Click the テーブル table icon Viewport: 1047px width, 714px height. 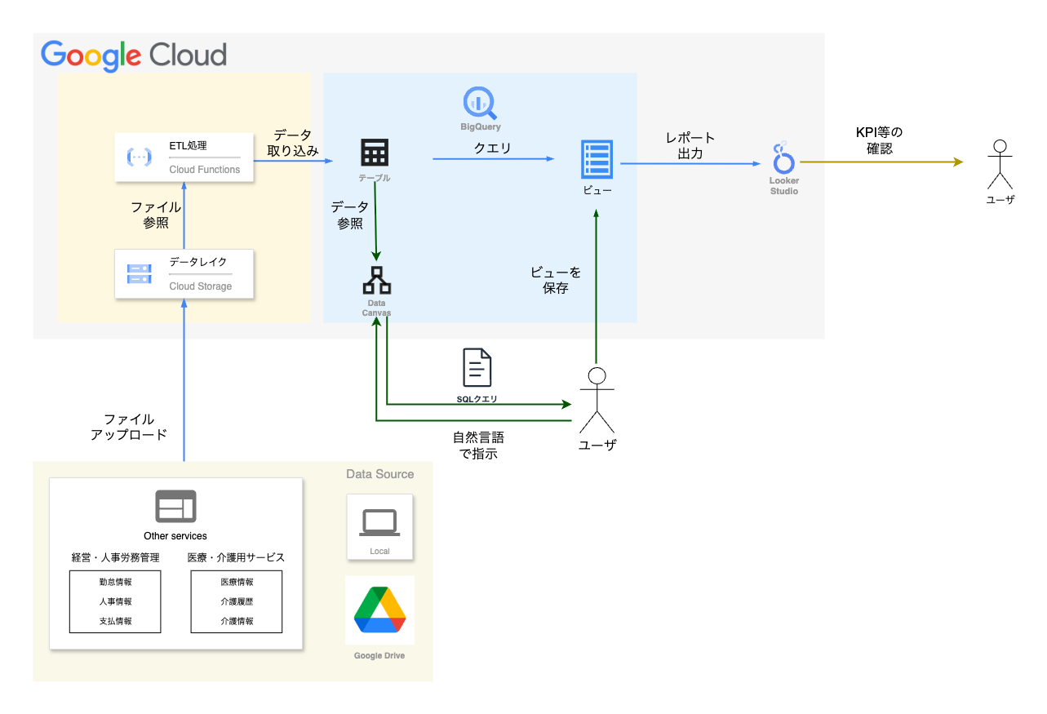pyautogui.click(x=375, y=153)
